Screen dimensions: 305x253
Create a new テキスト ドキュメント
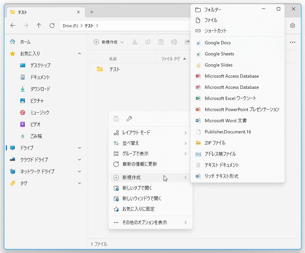[x=238, y=165]
